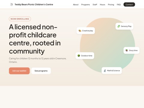Click the puzzle piece icon on Sensory Play
The image size is (144, 108).
[119, 26]
